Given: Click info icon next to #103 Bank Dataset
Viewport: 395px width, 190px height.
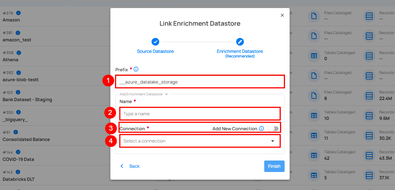Looking at the screenshot, I should click(x=18, y=92).
